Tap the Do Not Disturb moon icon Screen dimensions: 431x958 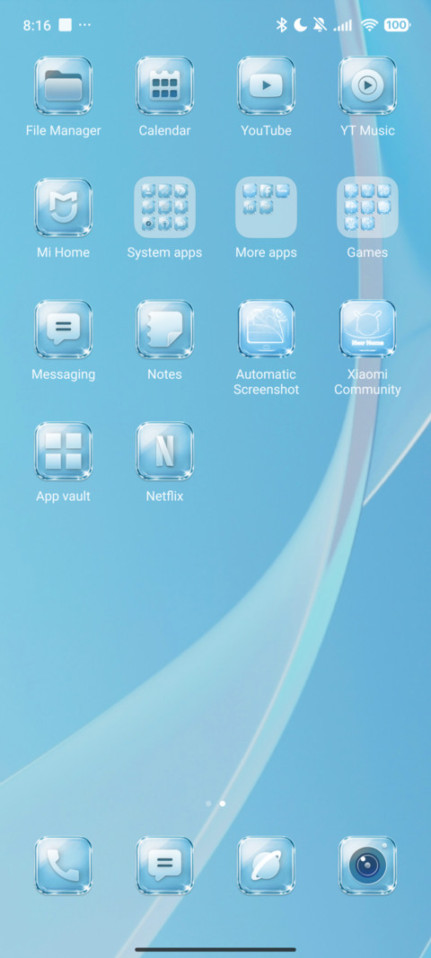pos(300,25)
